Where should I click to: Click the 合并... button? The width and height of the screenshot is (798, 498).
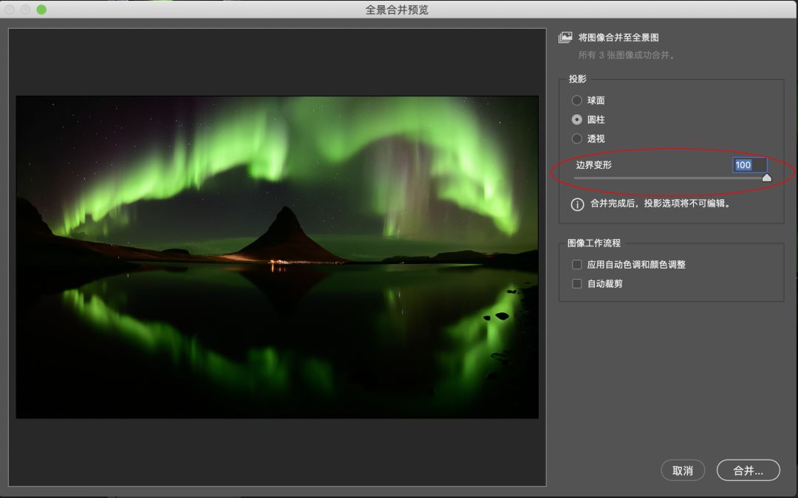(x=748, y=471)
